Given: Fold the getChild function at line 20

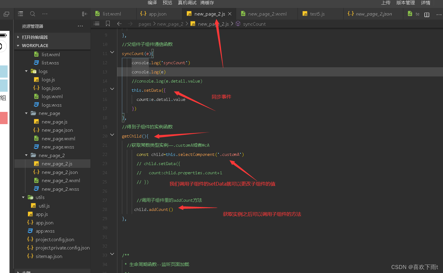Looking at the screenshot, I should click(112, 135).
